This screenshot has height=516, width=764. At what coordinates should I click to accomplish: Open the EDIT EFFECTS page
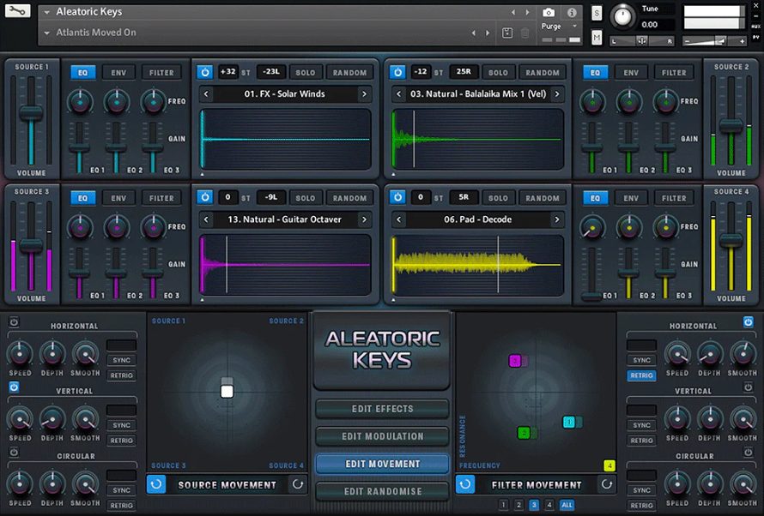coord(383,409)
